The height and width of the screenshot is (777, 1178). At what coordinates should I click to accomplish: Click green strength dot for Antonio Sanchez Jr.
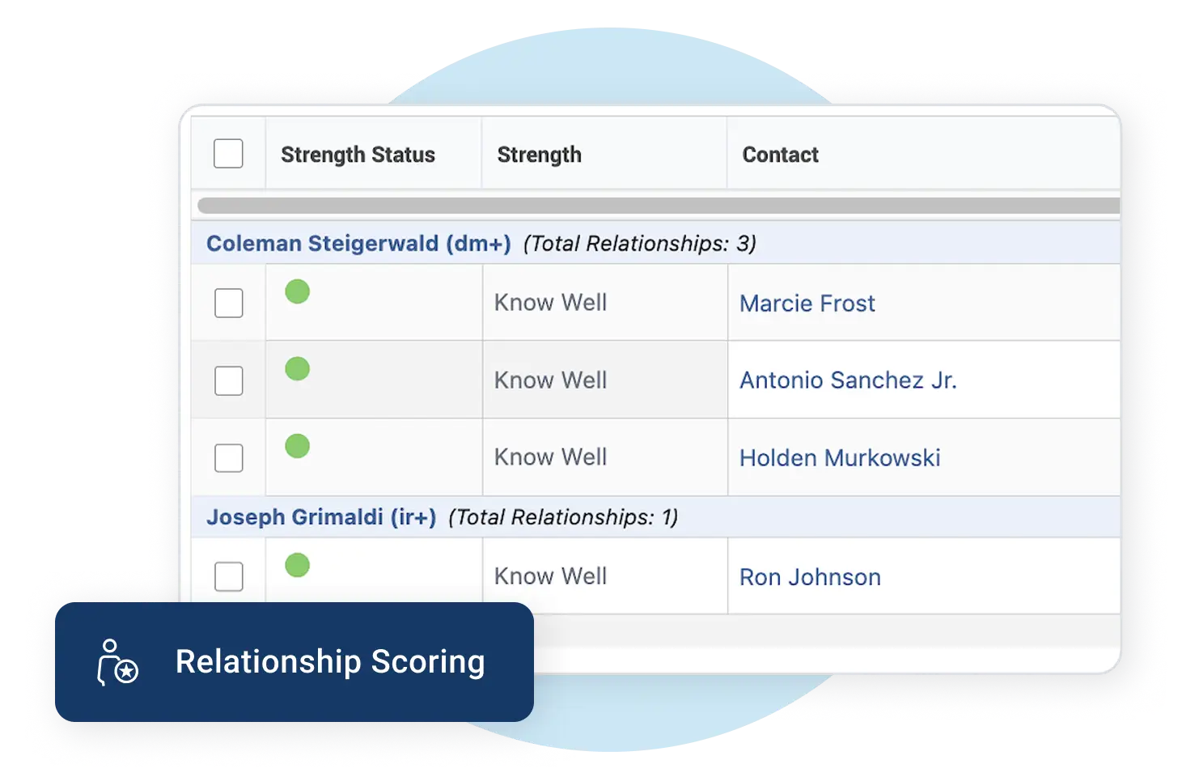tap(298, 369)
